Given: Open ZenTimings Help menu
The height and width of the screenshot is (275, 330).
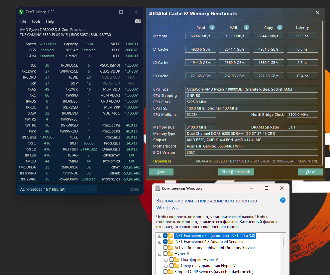Looking at the screenshot, I should tap(50, 21).
